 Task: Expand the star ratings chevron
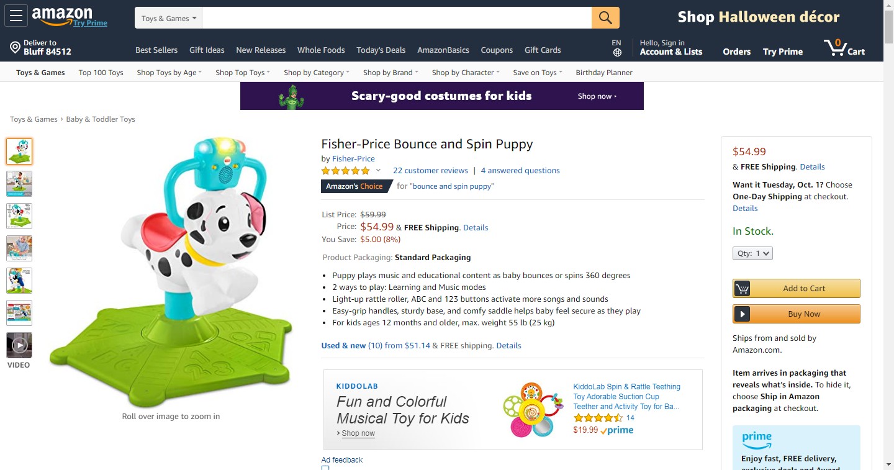(378, 171)
